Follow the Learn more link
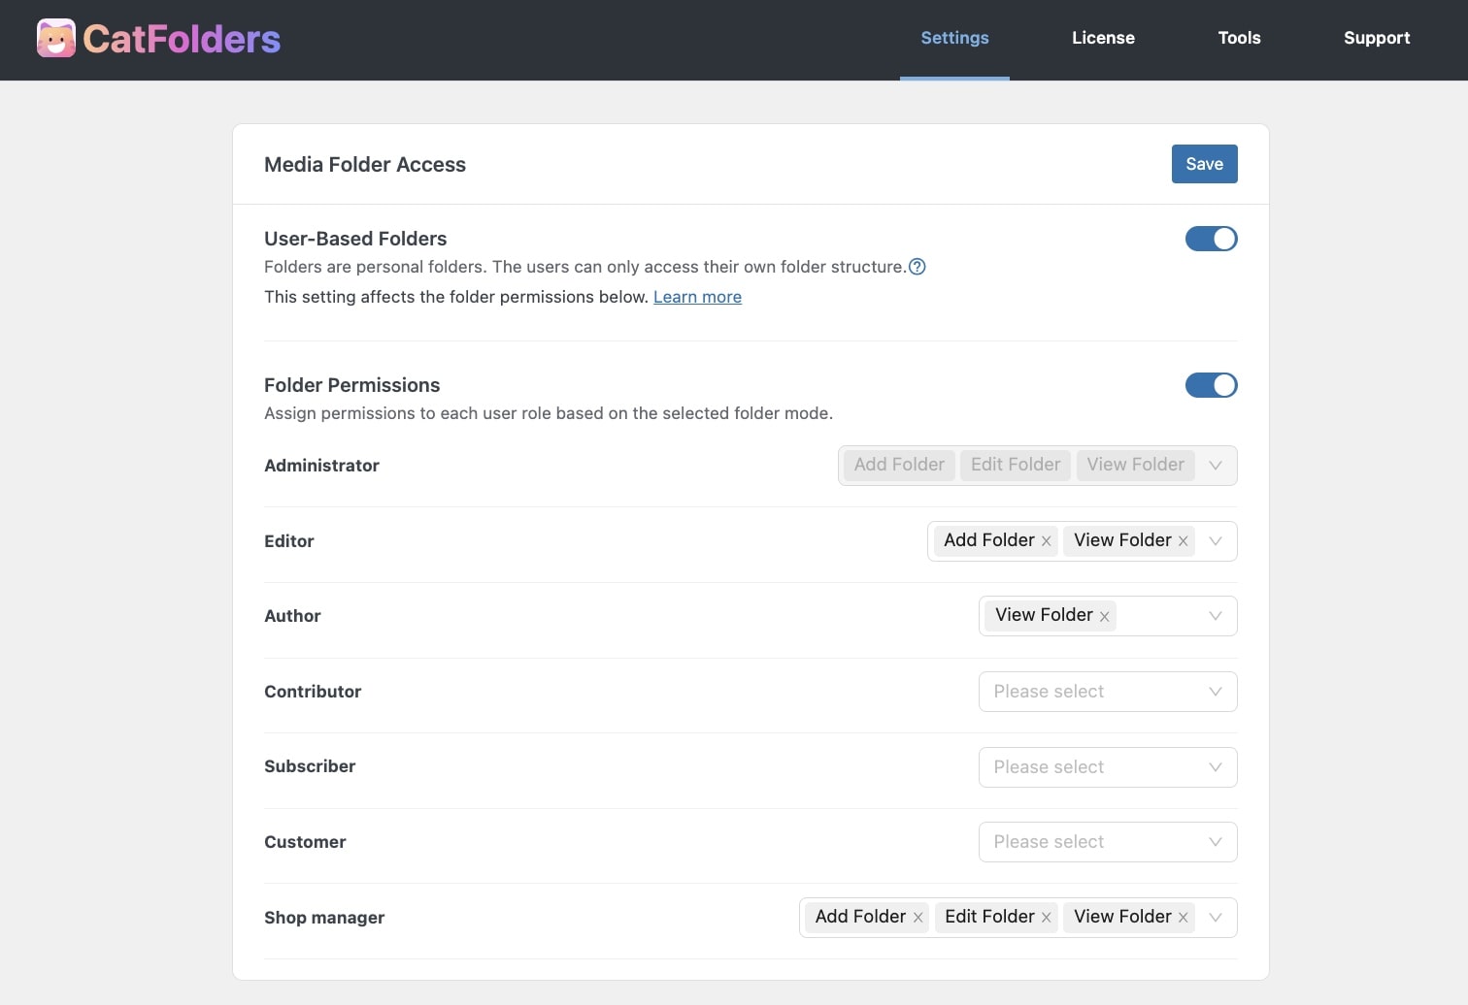The image size is (1468, 1005). (x=697, y=296)
